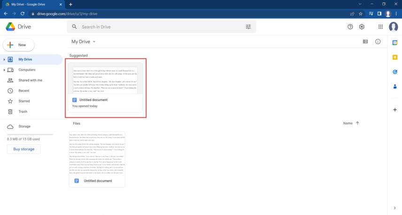This screenshot has height=215, width=402.
Task: Switch to list layout view
Action: click(365, 42)
